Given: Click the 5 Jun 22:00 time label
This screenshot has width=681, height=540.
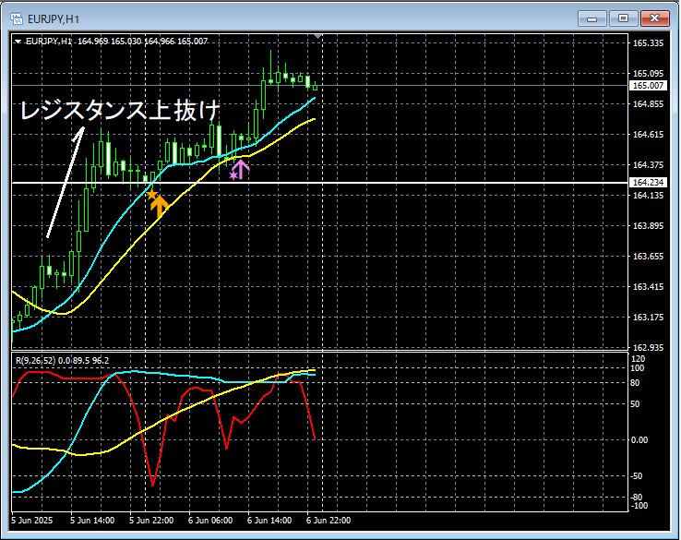Looking at the screenshot, I should point(151,521).
